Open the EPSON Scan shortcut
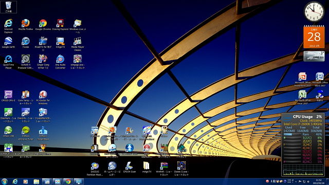Screen dimensions: 329x185 [130, 168]
